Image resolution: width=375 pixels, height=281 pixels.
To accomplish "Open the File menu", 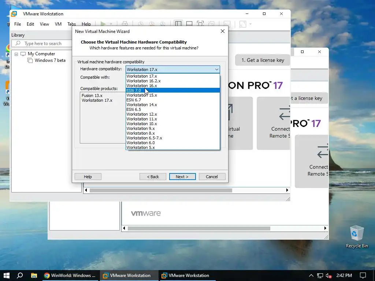I will tap(18, 24).
